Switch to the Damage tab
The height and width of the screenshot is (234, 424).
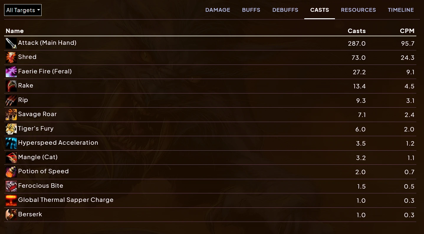(x=218, y=10)
